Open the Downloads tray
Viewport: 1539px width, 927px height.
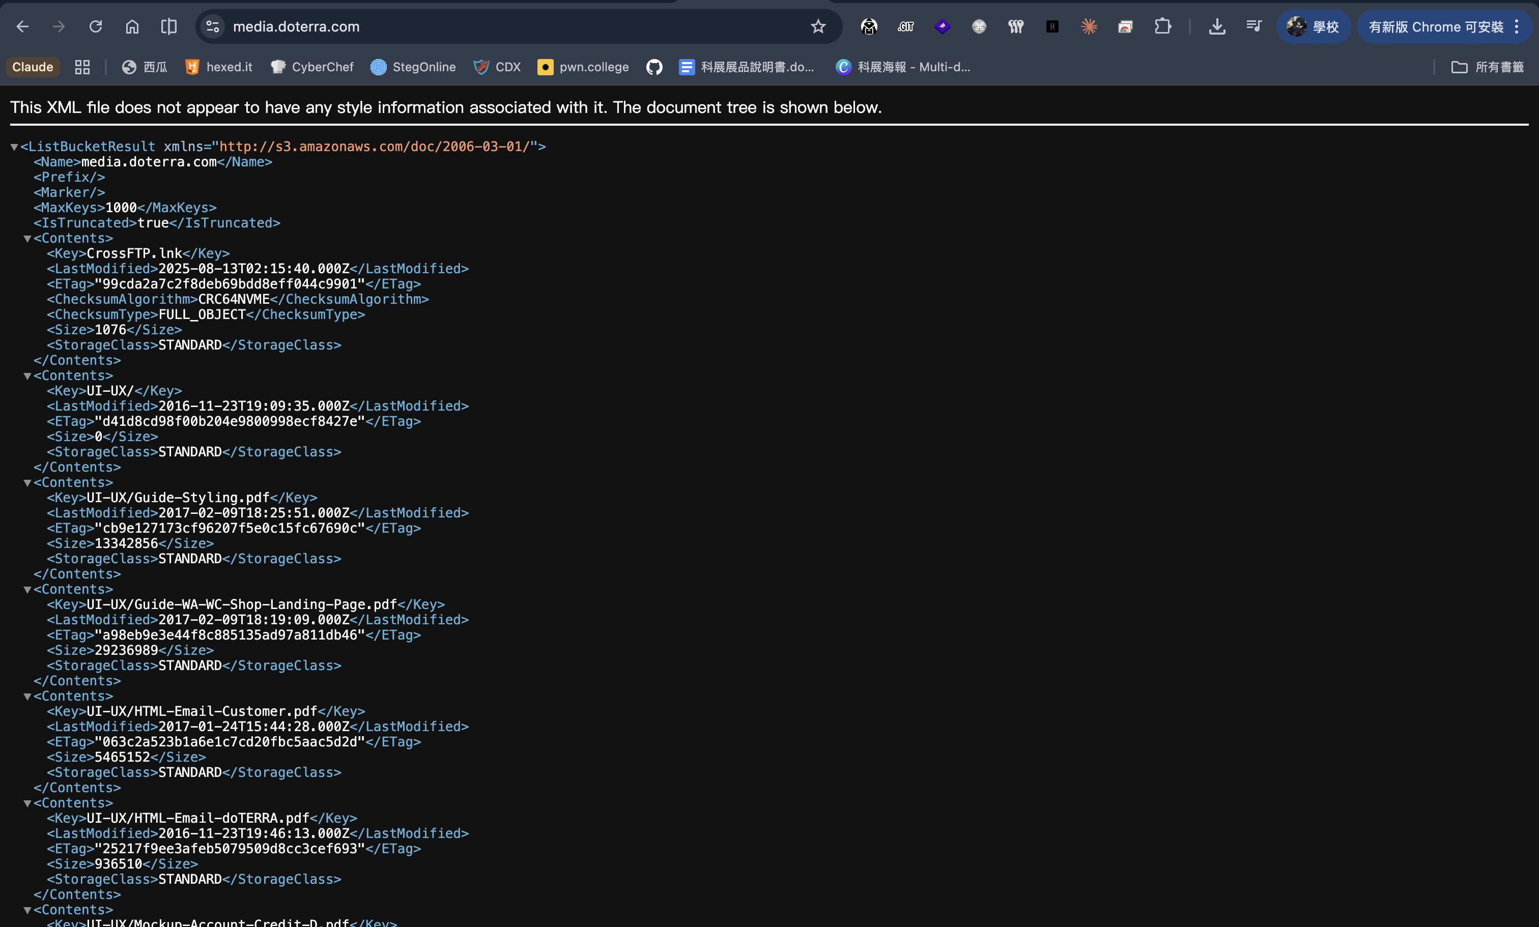coord(1217,27)
